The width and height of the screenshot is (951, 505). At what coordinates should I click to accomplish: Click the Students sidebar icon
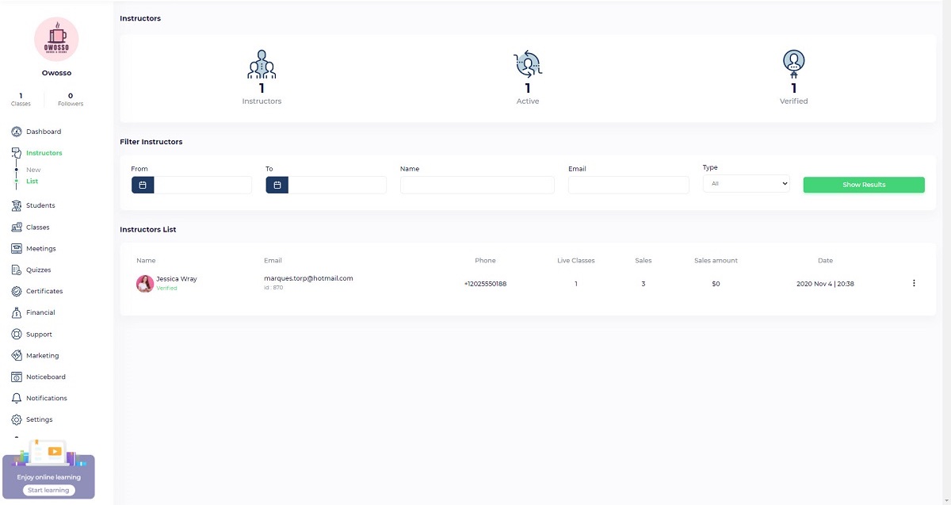click(17, 205)
